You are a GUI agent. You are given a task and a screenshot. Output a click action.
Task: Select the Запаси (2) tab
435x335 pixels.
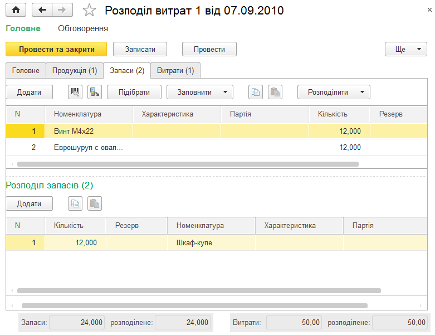(127, 70)
